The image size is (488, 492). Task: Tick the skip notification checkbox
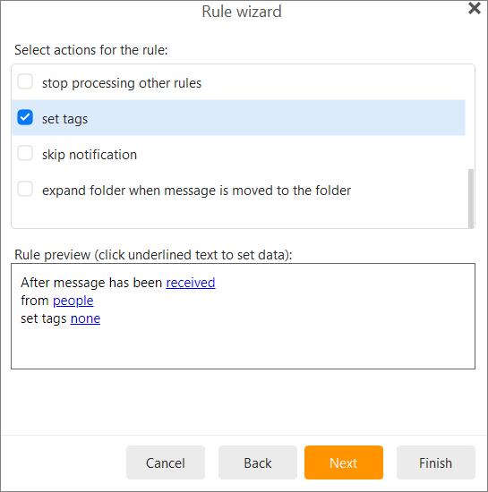pos(25,153)
